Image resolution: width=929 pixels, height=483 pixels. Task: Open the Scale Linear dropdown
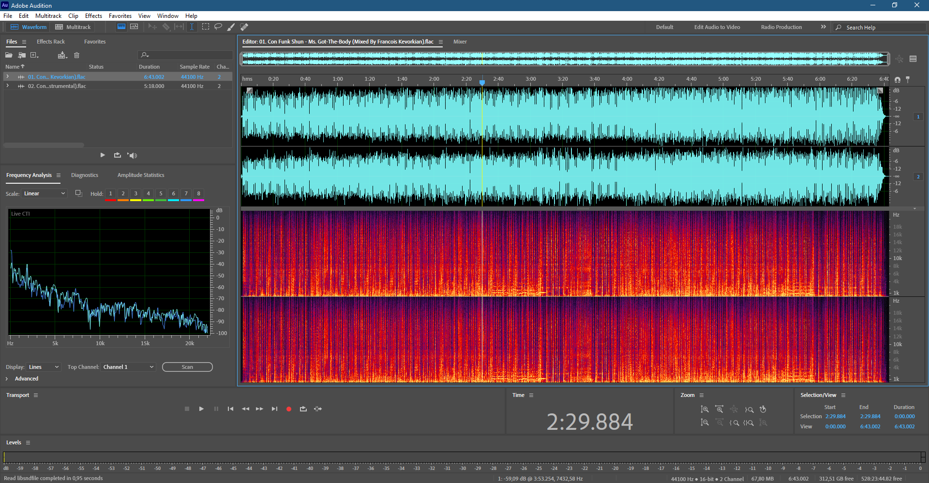45,193
